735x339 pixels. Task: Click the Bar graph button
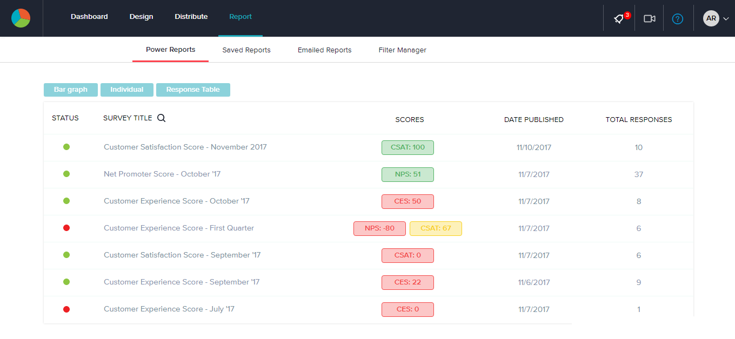[71, 90]
